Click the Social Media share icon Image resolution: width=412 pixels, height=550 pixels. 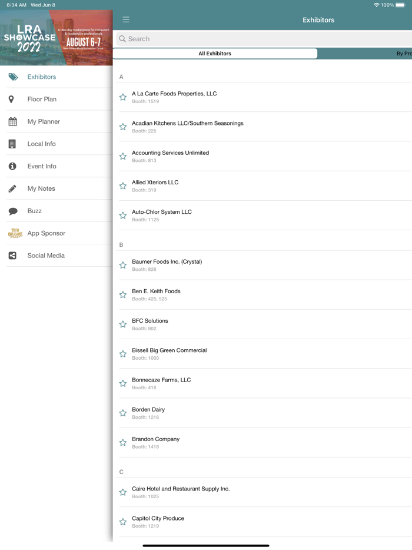click(12, 256)
